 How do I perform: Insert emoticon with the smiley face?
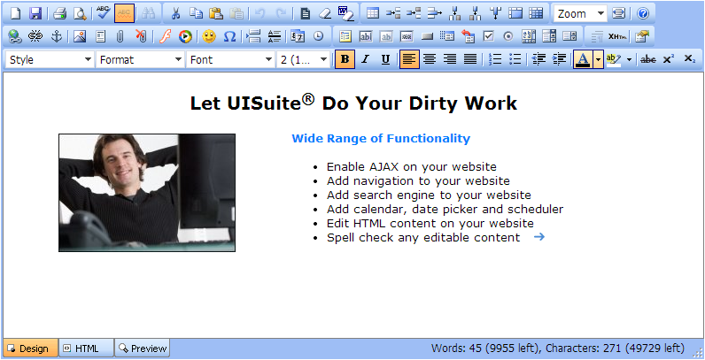click(x=209, y=36)
